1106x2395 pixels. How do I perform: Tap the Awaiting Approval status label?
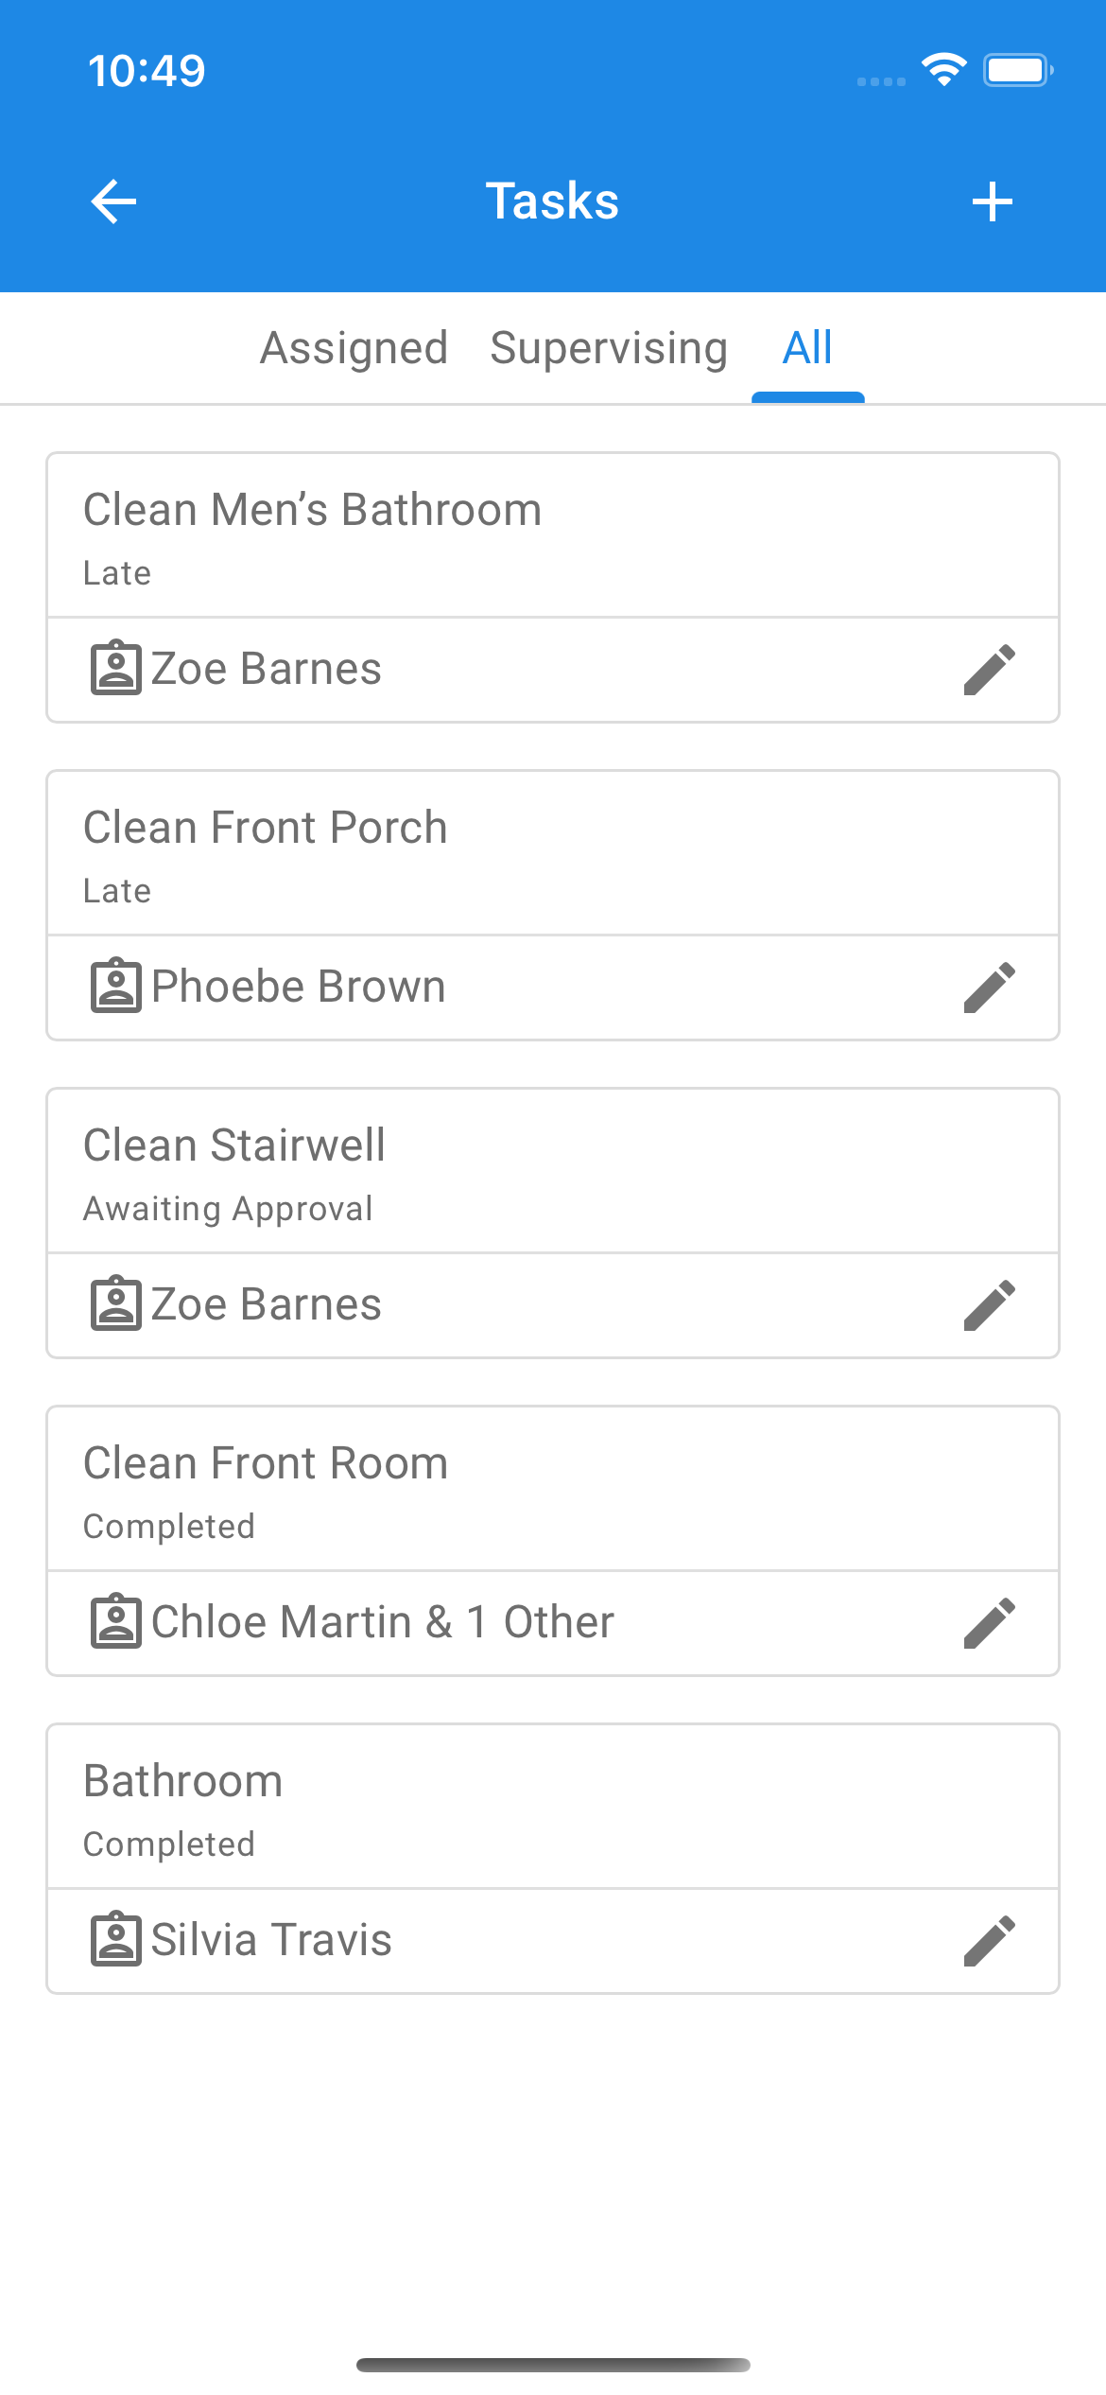pyautogui.click(x=228, y=1209)
